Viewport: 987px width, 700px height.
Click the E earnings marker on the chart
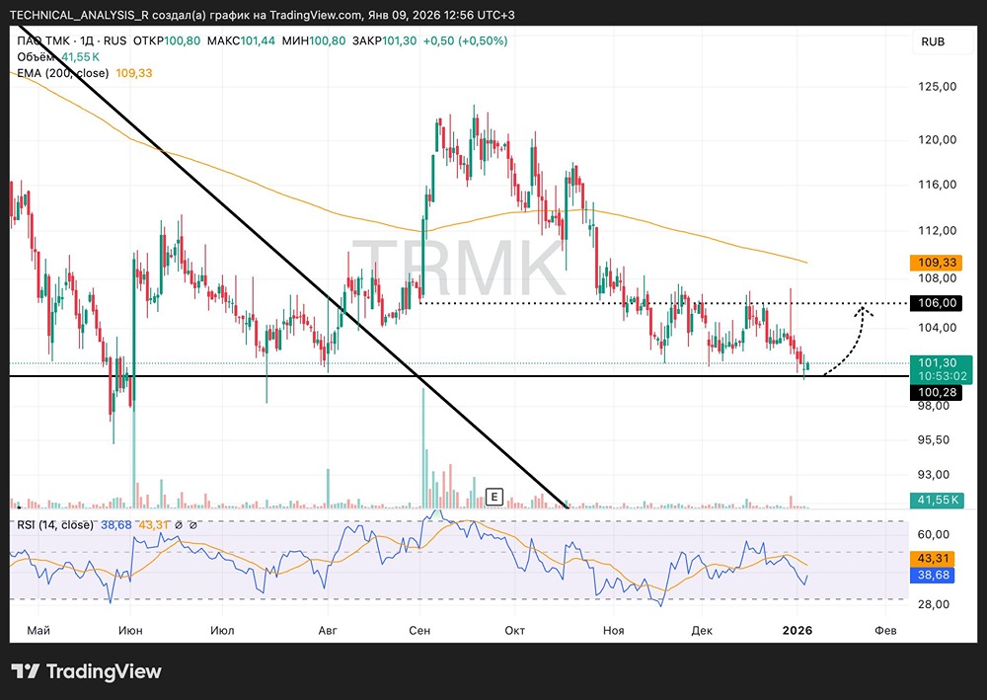pos(494,497)
